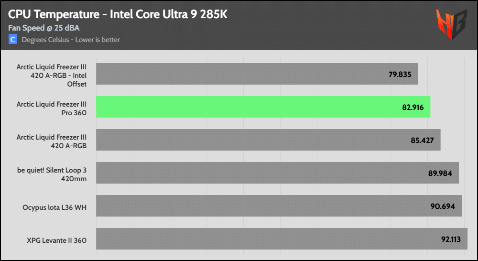Click the 82.916 value
The height and width of the screenshot is (261, 478).
413,107
